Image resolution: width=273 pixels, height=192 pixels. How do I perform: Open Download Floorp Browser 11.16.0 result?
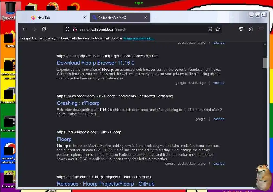pyautogui.click(x=96, y=63)
